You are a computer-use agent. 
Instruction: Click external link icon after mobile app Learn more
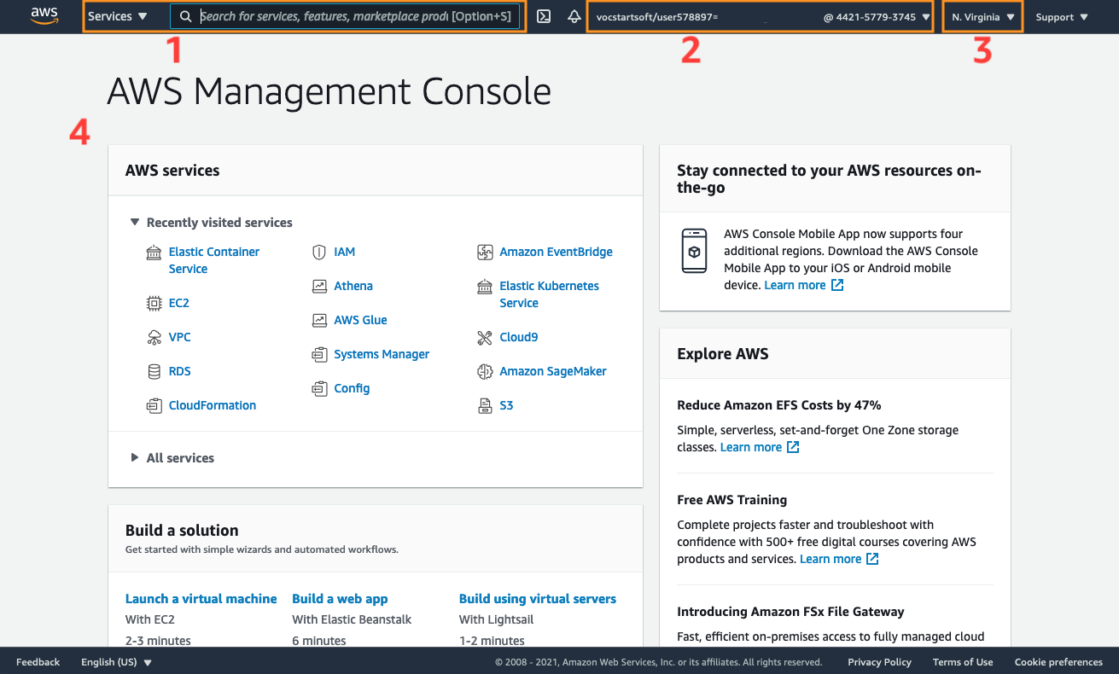[837, 285]
